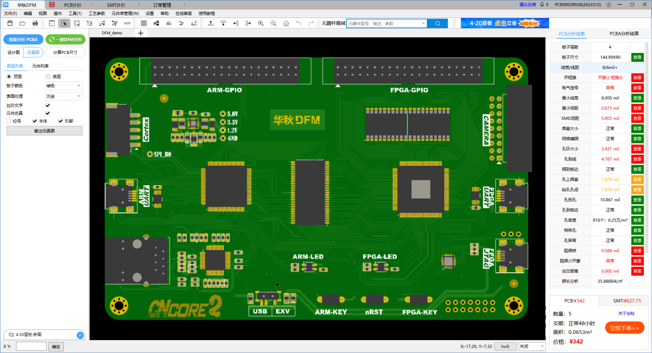The image size is (652, 353).
Task: Open the 工艺参数 menu
Action: (97, 13)
